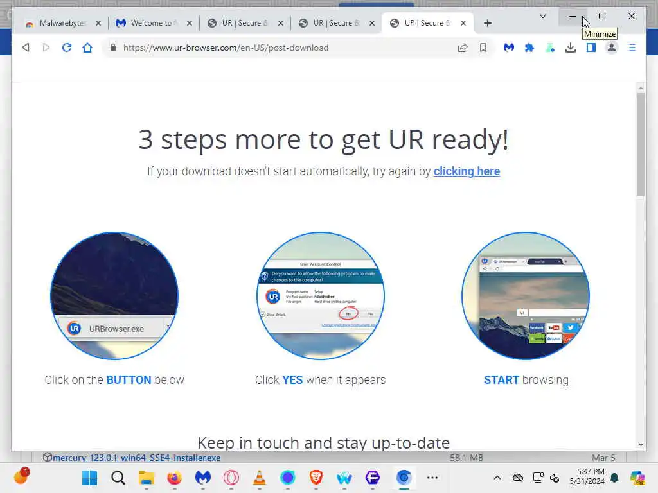Click the share page icon in address bar
658x493 pixels.
[463, 48]
